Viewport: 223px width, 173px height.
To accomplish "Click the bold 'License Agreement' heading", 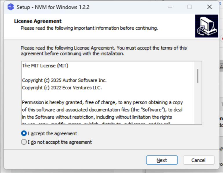I will [x=38, y=21].
